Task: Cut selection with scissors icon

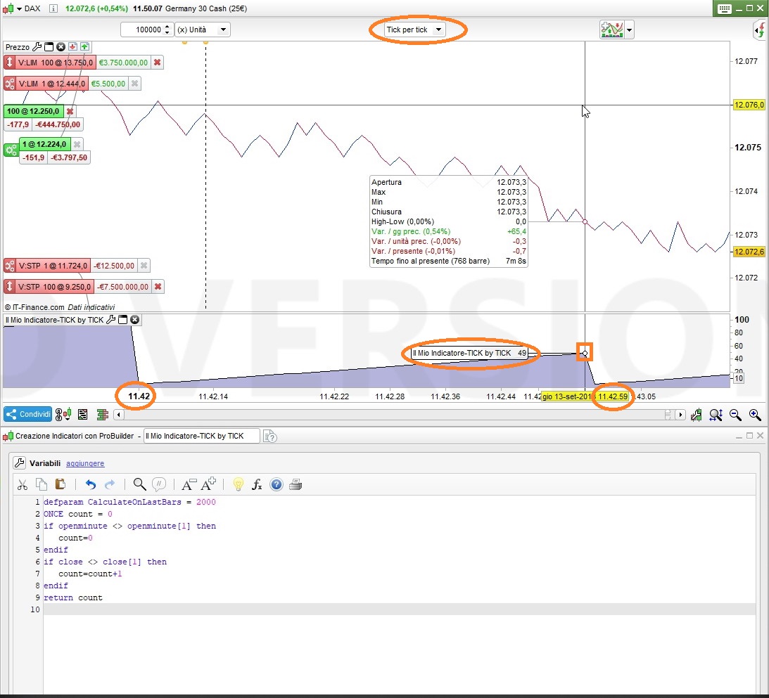Action: 22,484
